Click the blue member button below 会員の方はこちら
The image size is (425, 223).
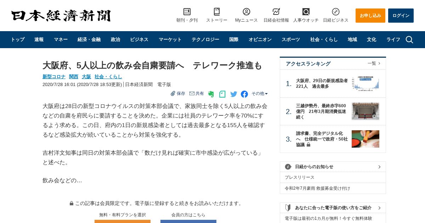188,221
